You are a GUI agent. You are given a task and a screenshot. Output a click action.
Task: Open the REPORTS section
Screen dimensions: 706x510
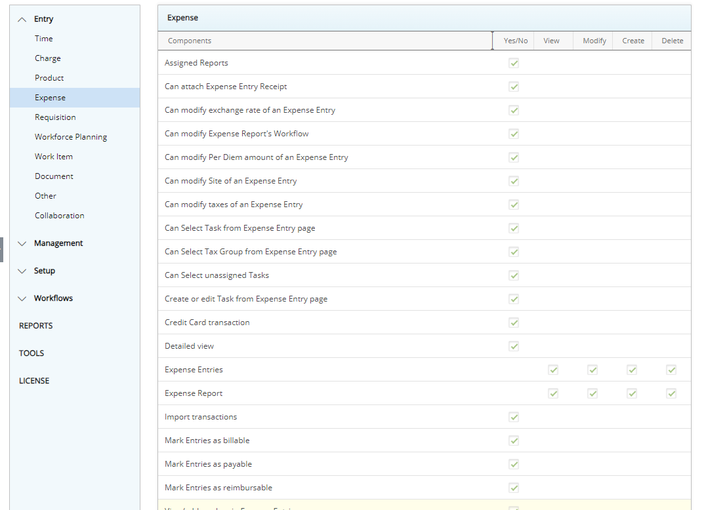click(35, 326)
